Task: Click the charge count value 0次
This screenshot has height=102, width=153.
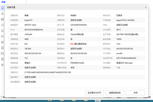Action: (26, 44)
